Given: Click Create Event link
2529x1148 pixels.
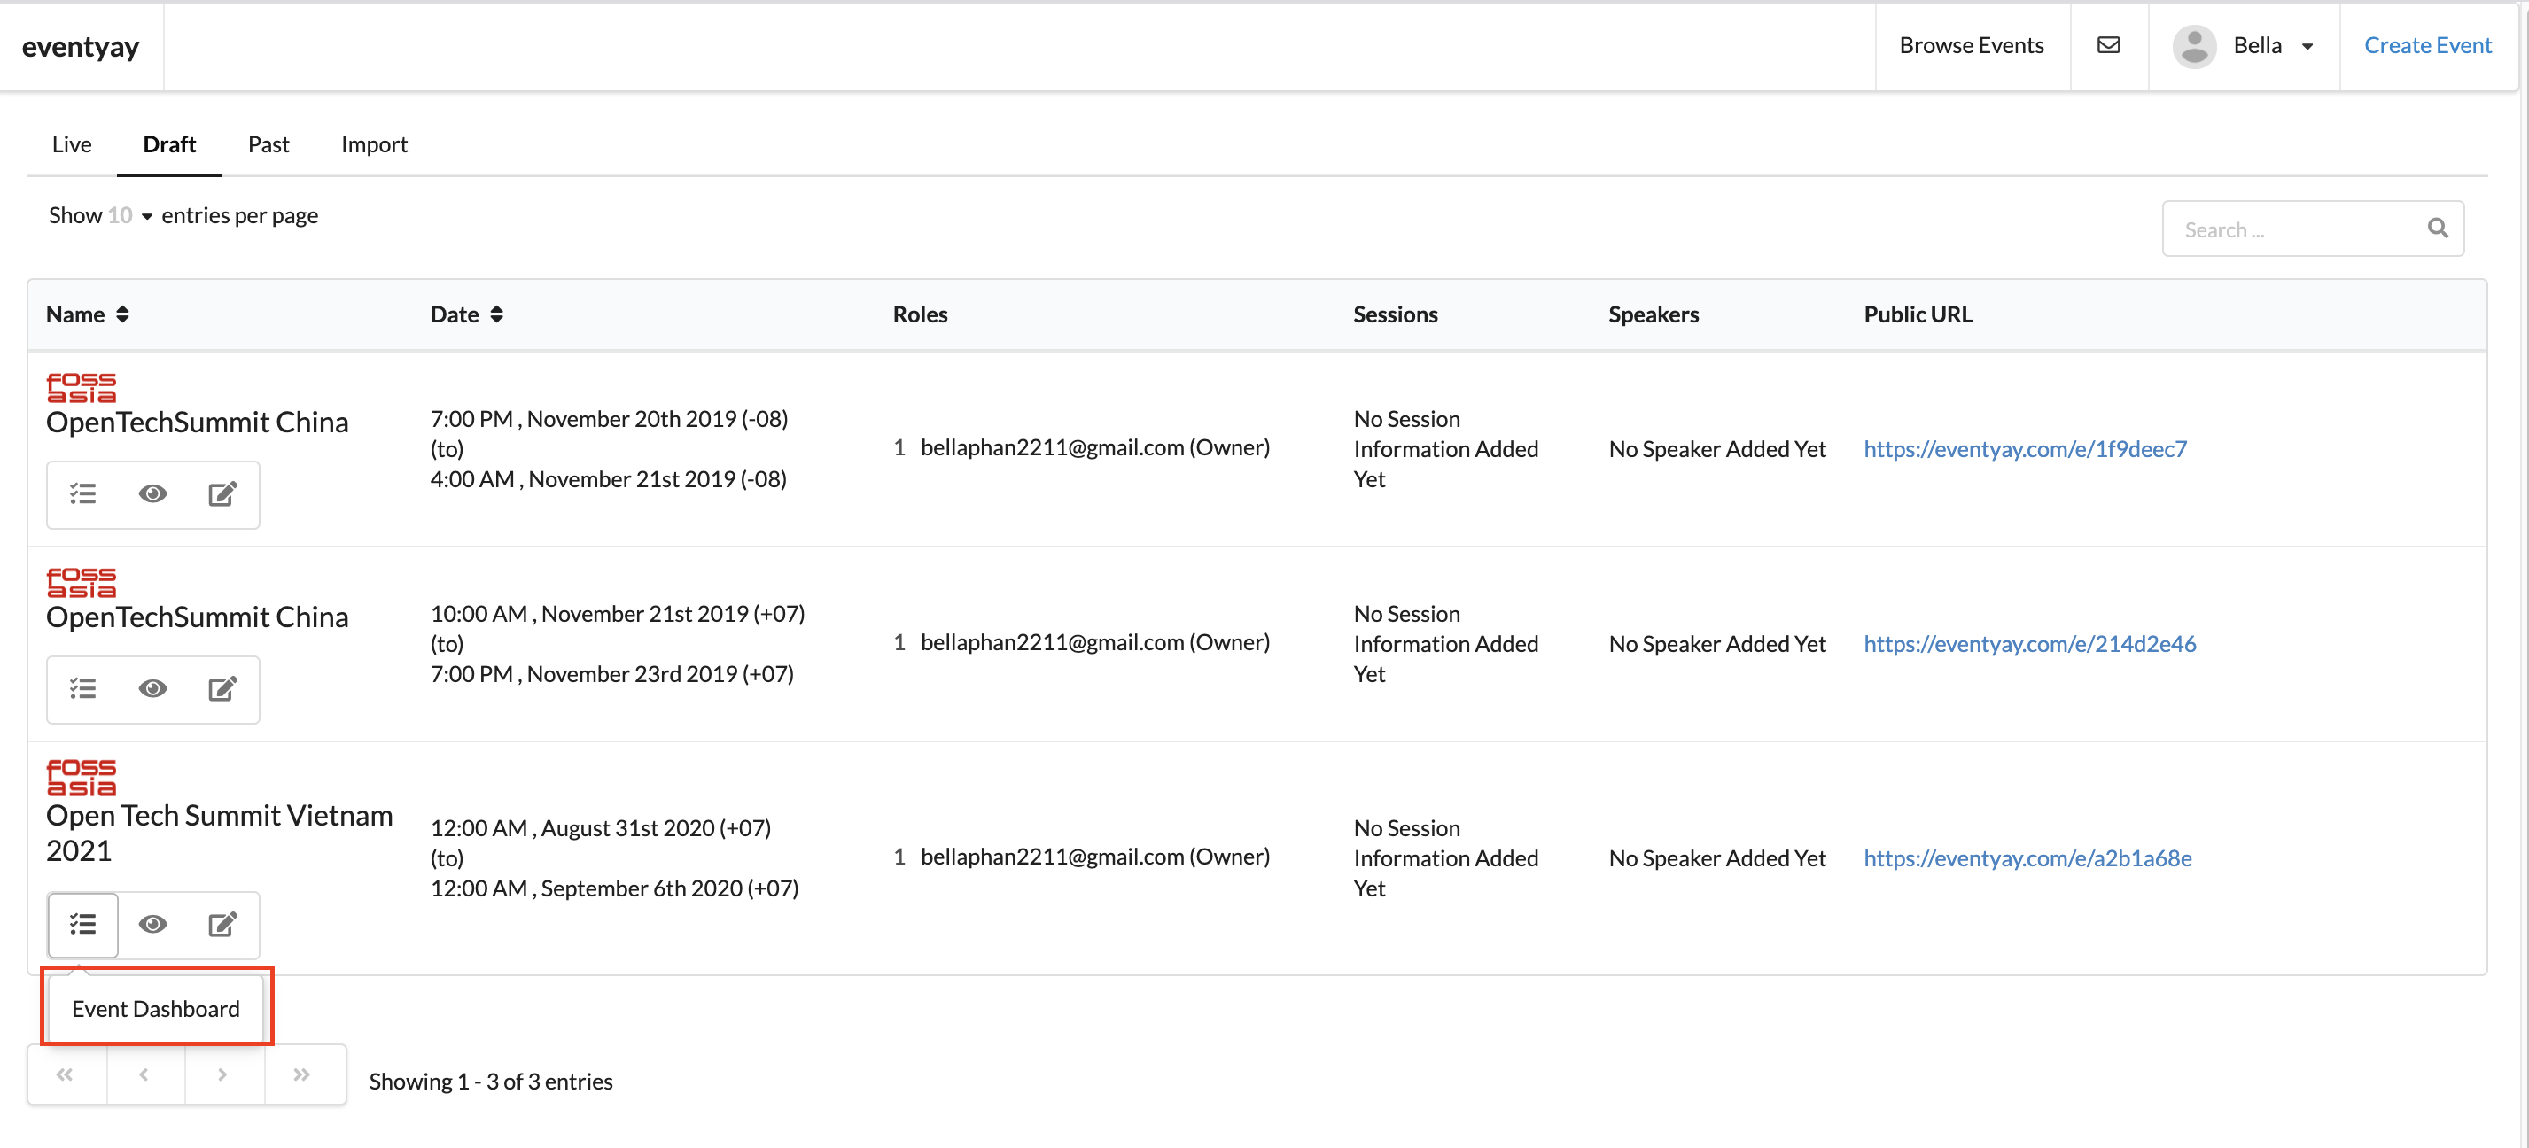Looking at the screenshot, I should click(2427, 46).
